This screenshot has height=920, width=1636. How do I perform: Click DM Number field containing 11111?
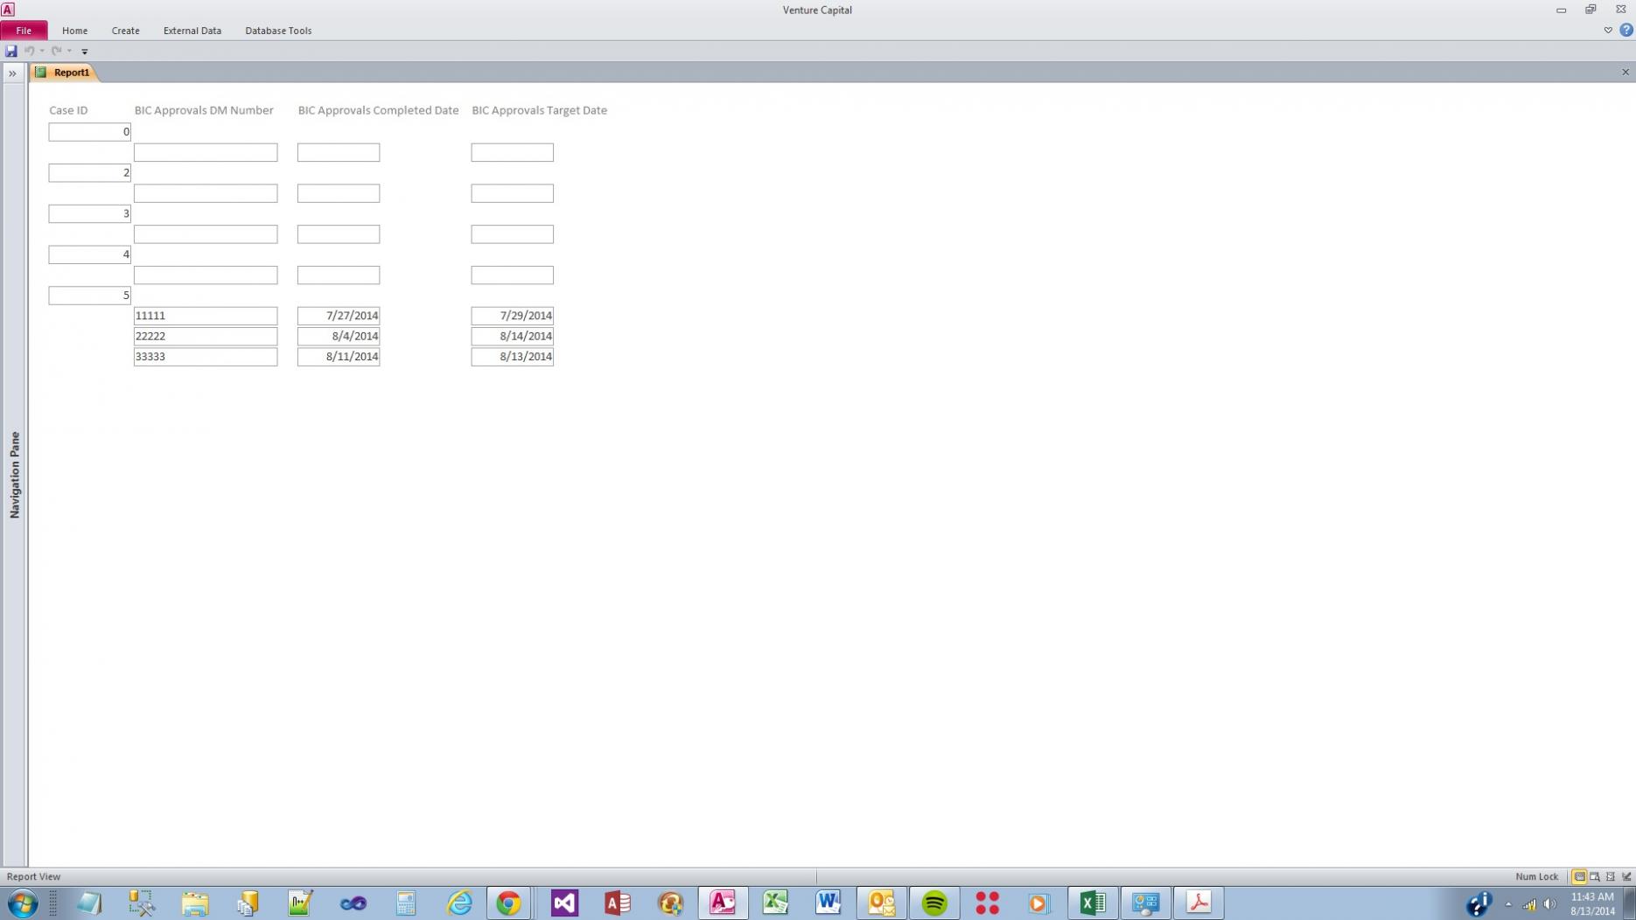[x=206, y=316]
